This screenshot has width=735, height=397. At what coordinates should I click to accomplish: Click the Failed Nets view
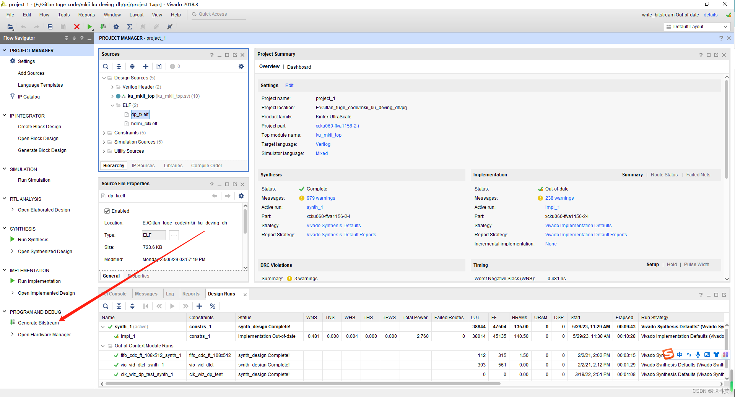click(698, 175)
